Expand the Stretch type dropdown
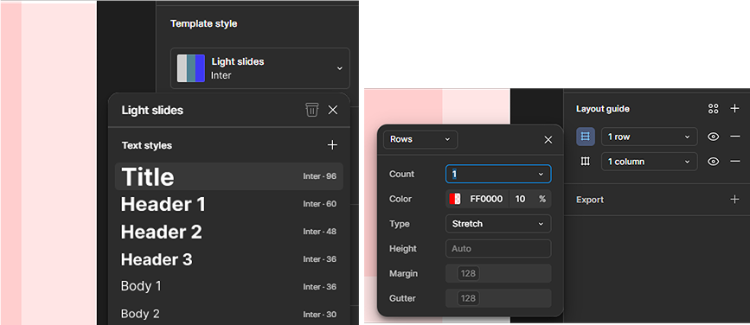Screen dimensions: 750x325 tap(498, 224)
